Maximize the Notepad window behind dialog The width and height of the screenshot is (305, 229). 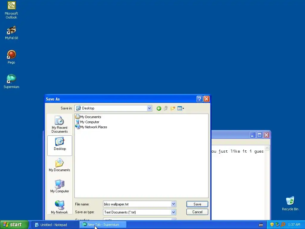pos(259,135)
